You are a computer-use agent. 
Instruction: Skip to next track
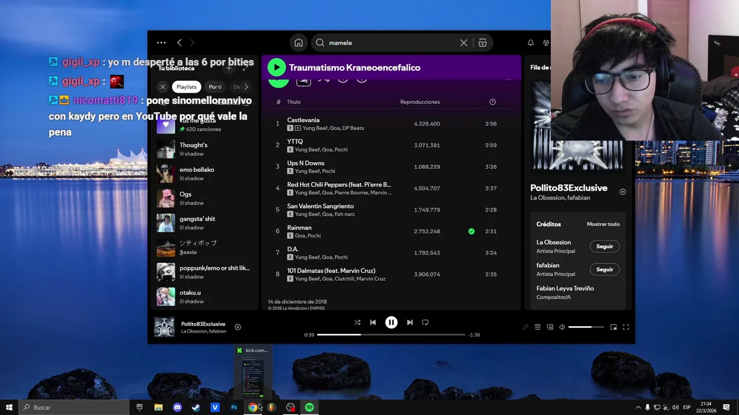tap(409, 322)
